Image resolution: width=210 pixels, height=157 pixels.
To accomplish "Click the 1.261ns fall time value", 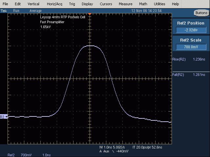I will 199,75.
